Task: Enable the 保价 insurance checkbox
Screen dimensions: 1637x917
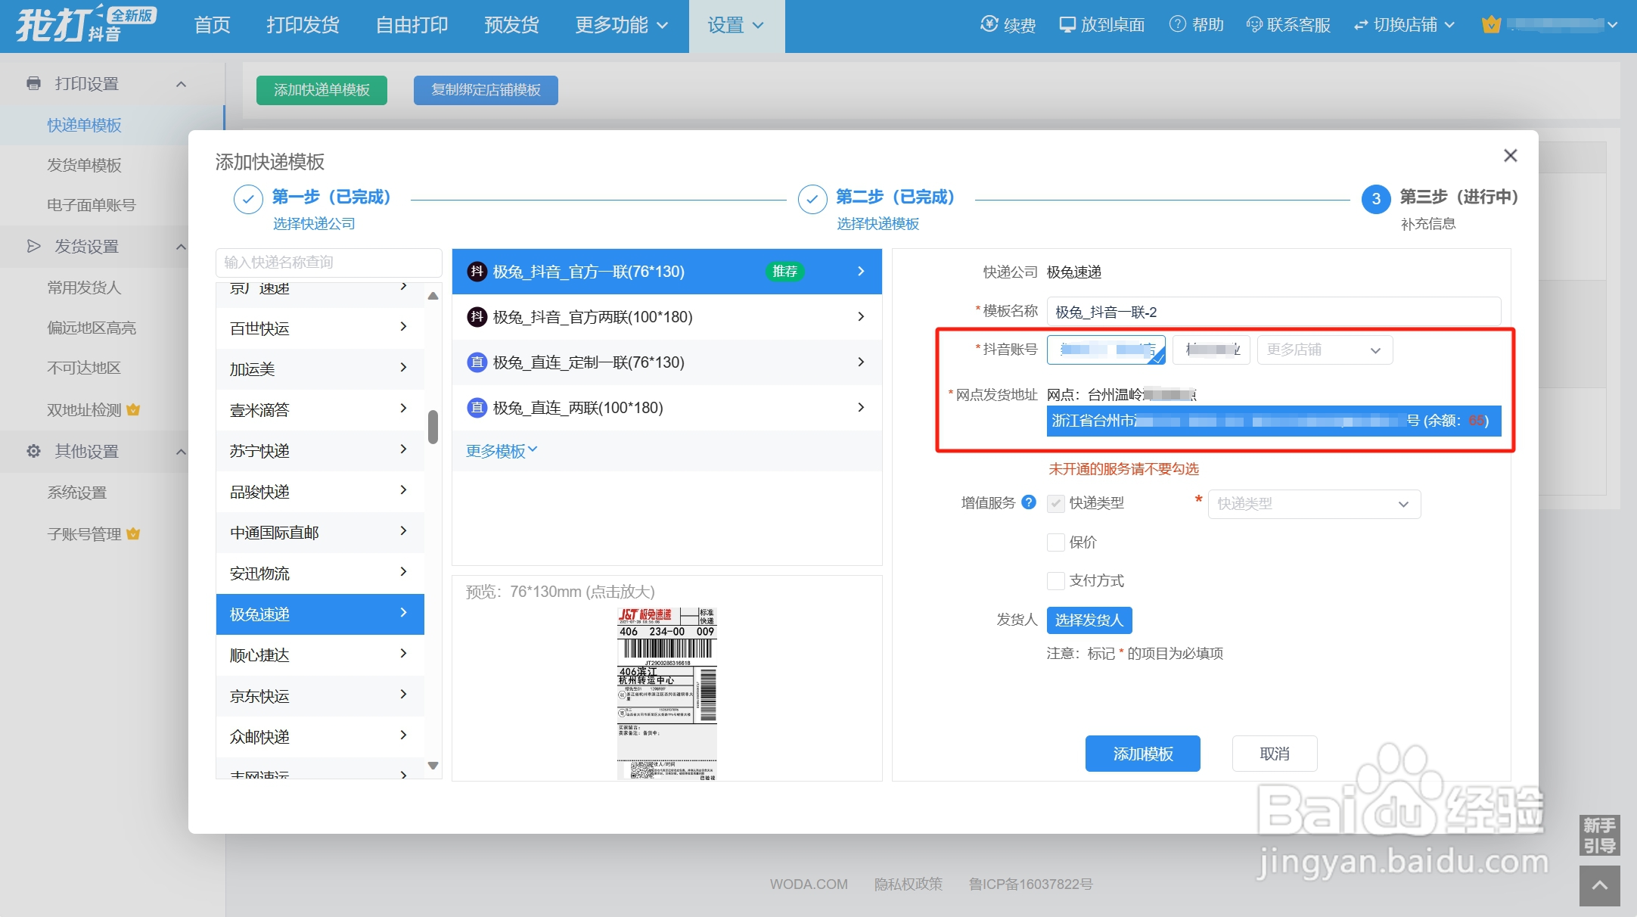Action: (x=1056, y=542)
